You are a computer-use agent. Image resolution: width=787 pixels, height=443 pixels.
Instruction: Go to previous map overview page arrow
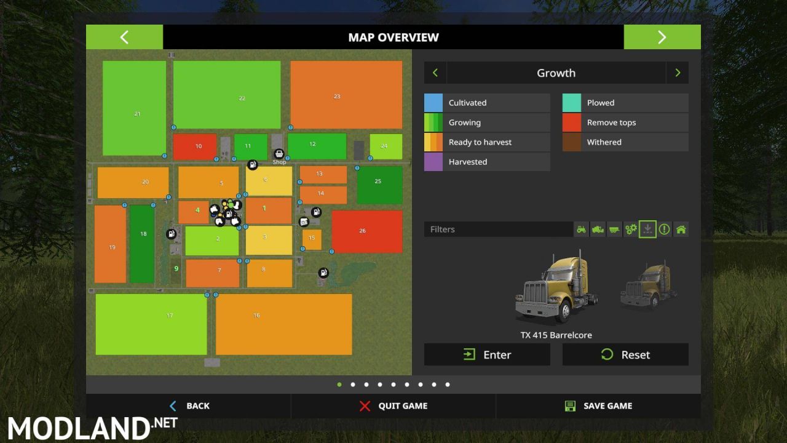(x=124, y=37)
